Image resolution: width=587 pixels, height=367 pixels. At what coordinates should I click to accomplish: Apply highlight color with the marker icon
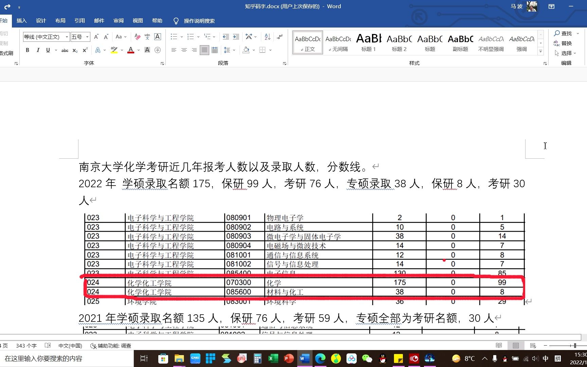[114, 50]
